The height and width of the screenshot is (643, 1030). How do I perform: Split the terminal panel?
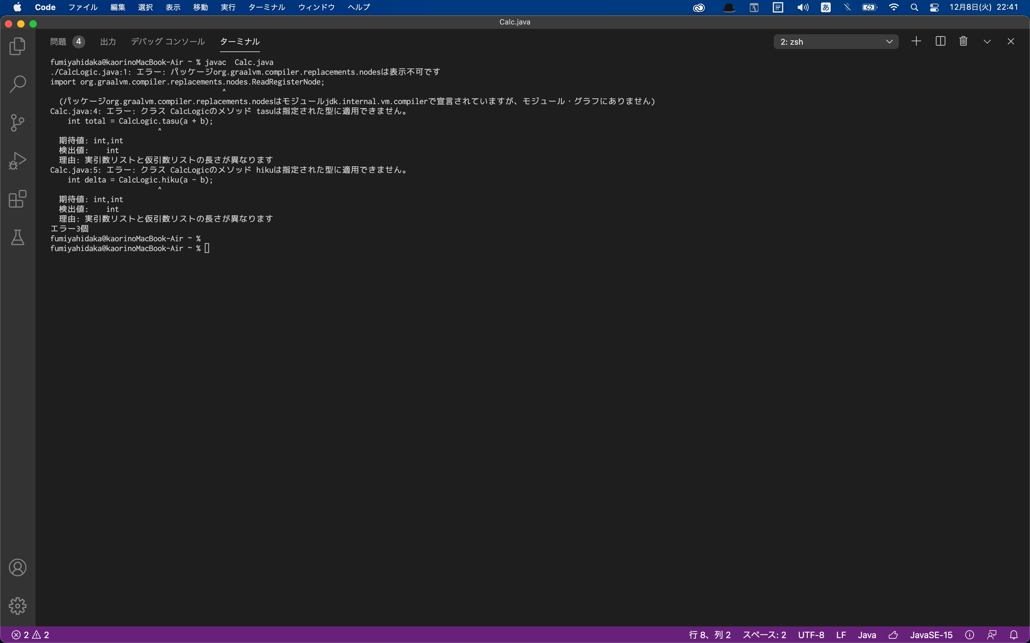point(940,41)
